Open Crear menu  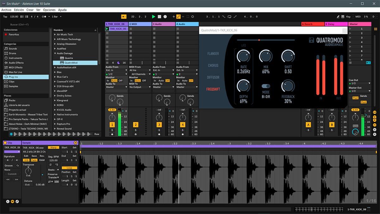point(30,10)
